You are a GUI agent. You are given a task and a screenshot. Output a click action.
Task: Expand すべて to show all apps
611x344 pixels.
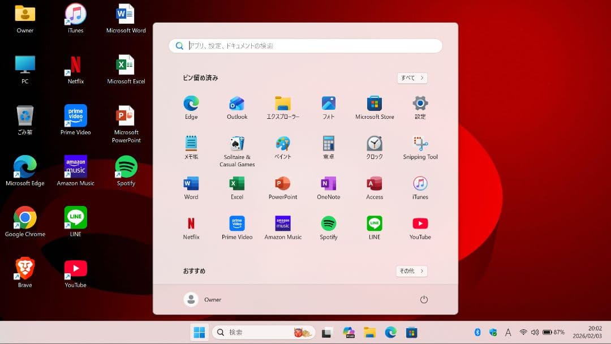411,78
